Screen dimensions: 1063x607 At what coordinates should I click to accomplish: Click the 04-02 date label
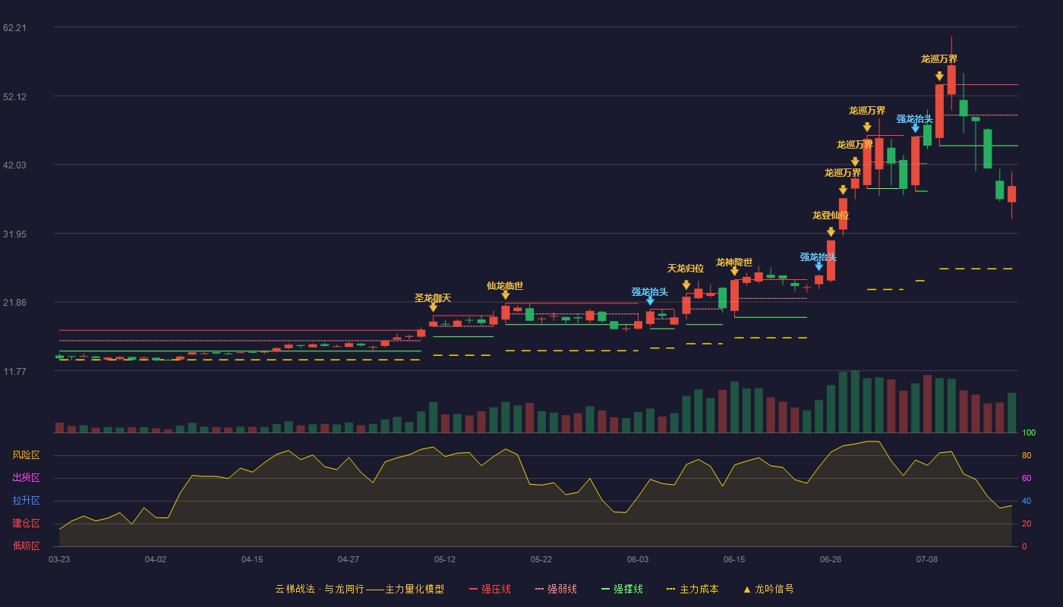(x=156, y=559)
